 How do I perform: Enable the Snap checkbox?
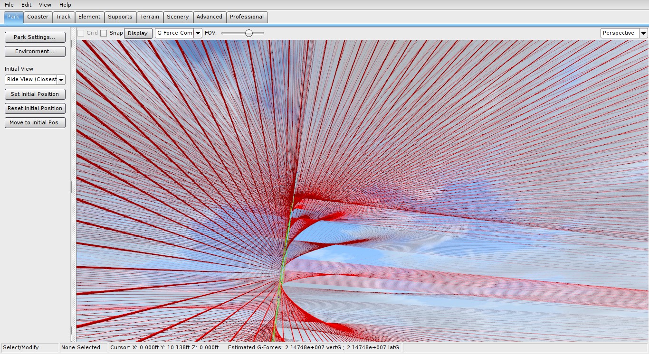pos(104,33)
